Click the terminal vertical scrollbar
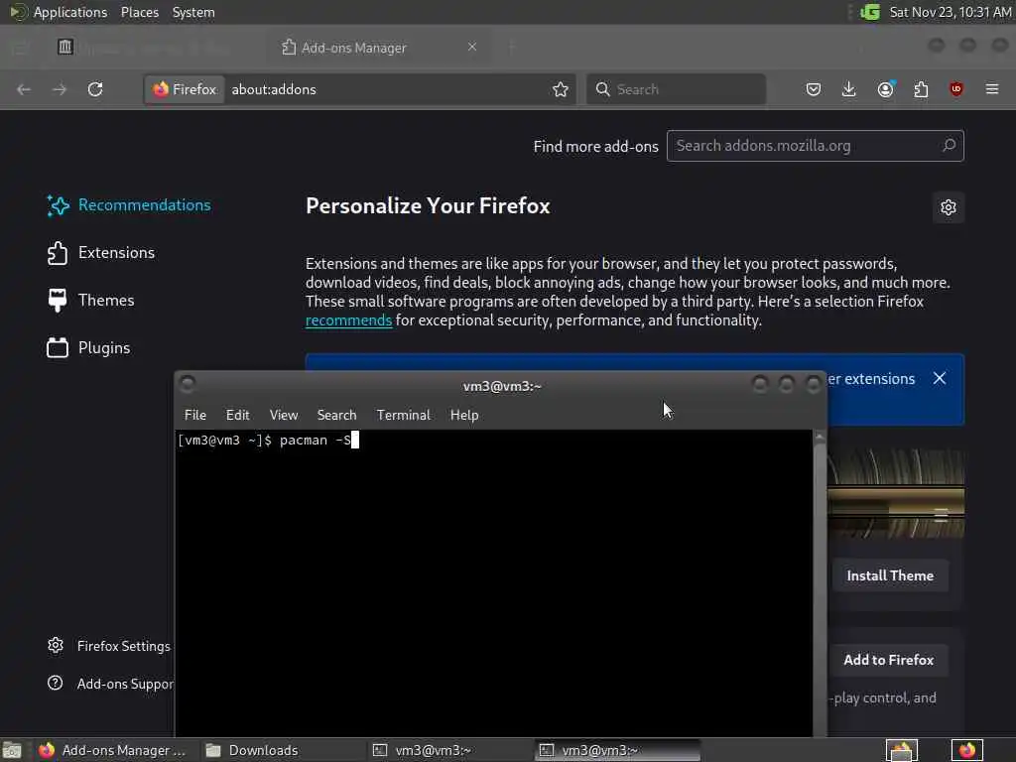The width and height of the screenshot is (1016, 762). [x=820, y=583]
